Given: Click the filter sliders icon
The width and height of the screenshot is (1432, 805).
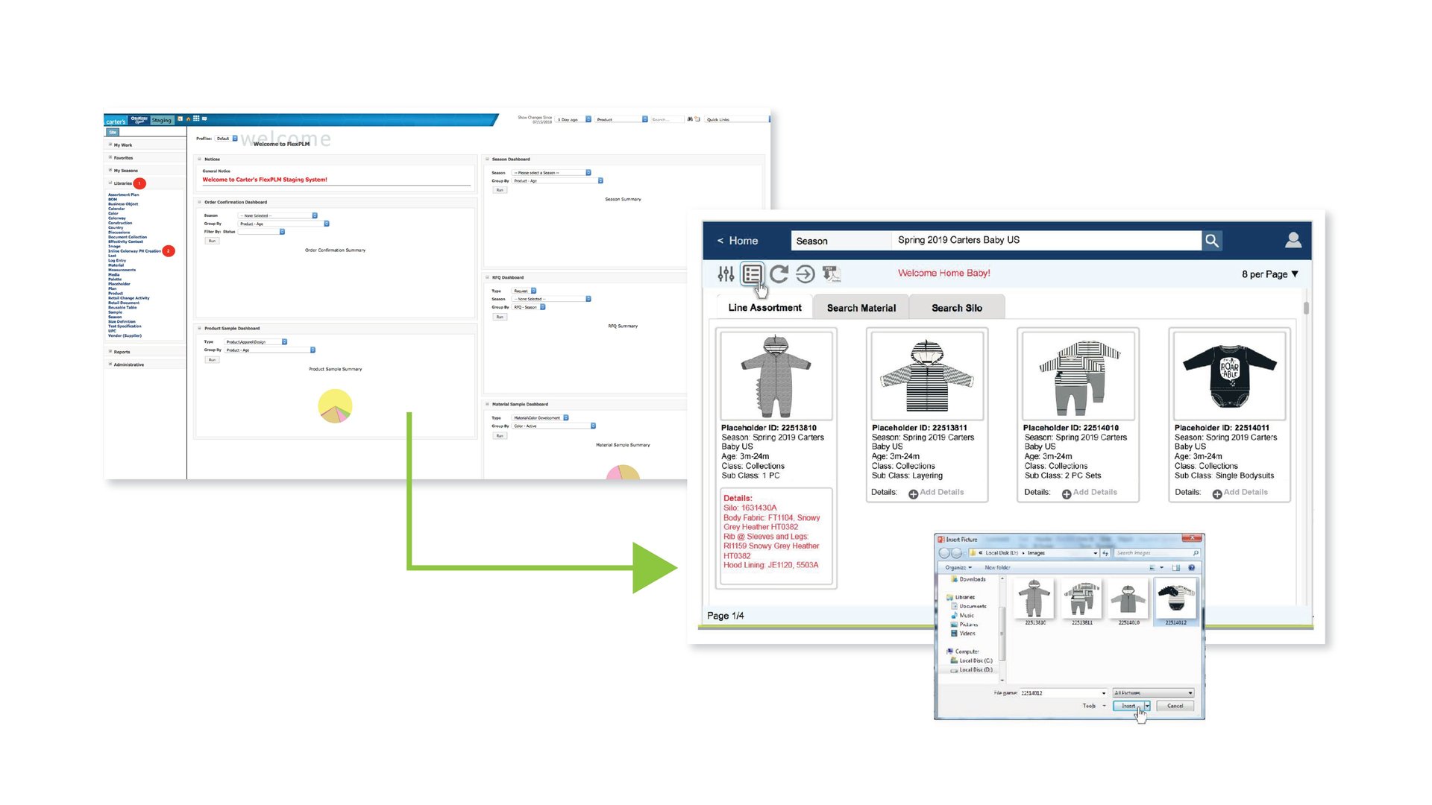Looking at the screenshot, I should coord(726,274).
